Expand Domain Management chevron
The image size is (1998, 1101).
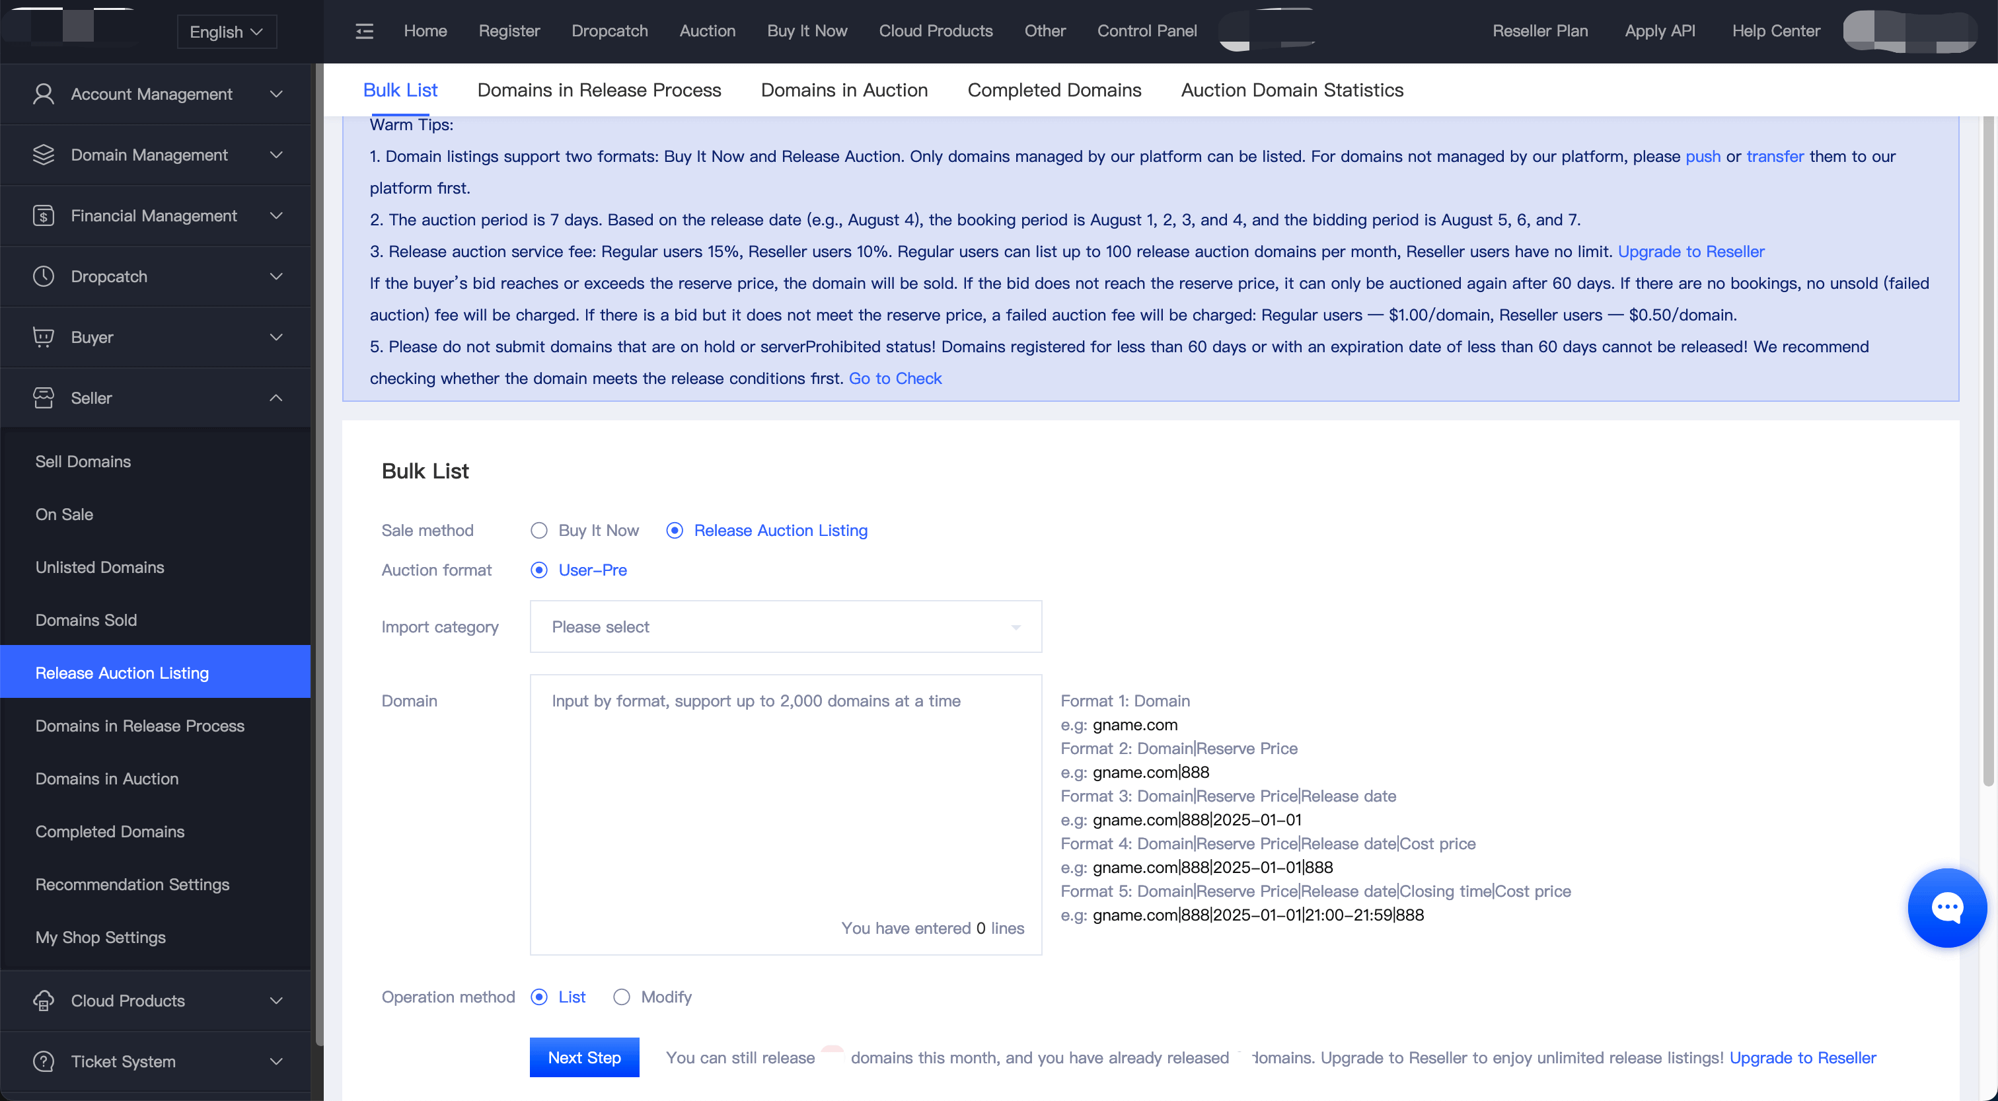pos(276,155)
